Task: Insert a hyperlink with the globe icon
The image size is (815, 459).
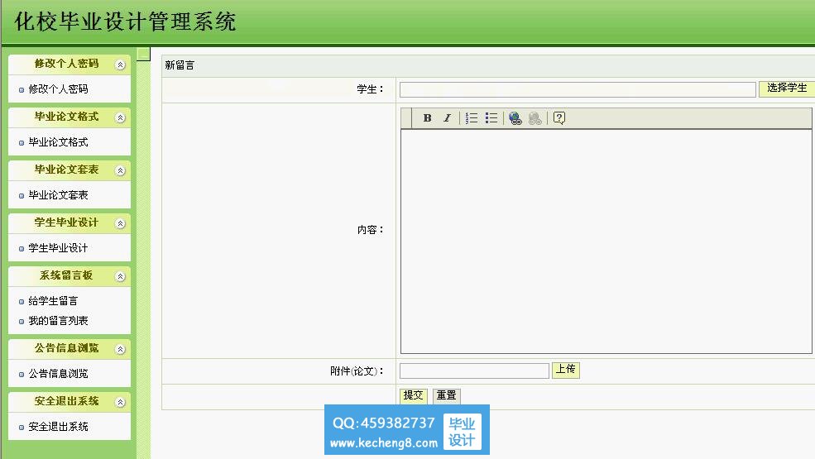Action: click(515, 118)
